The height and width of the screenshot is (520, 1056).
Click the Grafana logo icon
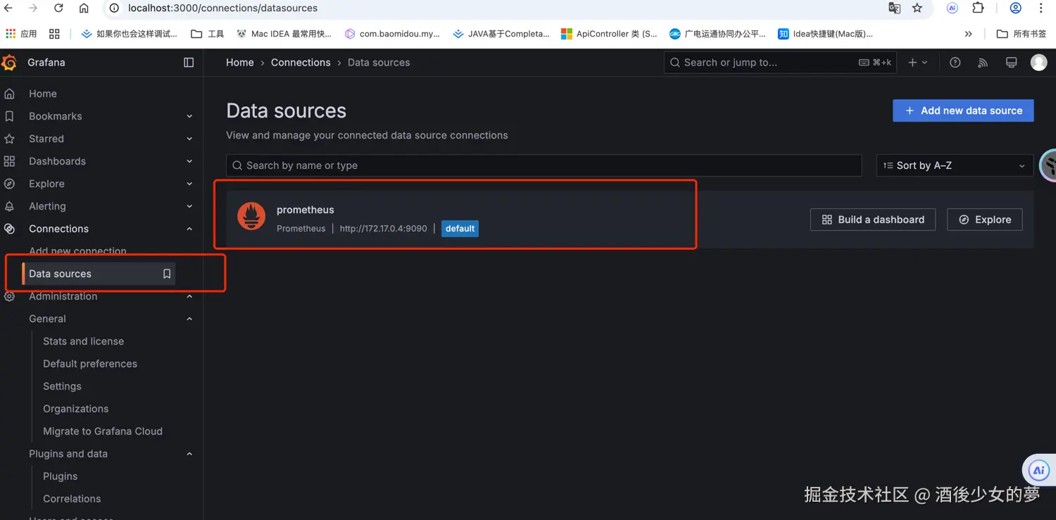coord(9,63)
